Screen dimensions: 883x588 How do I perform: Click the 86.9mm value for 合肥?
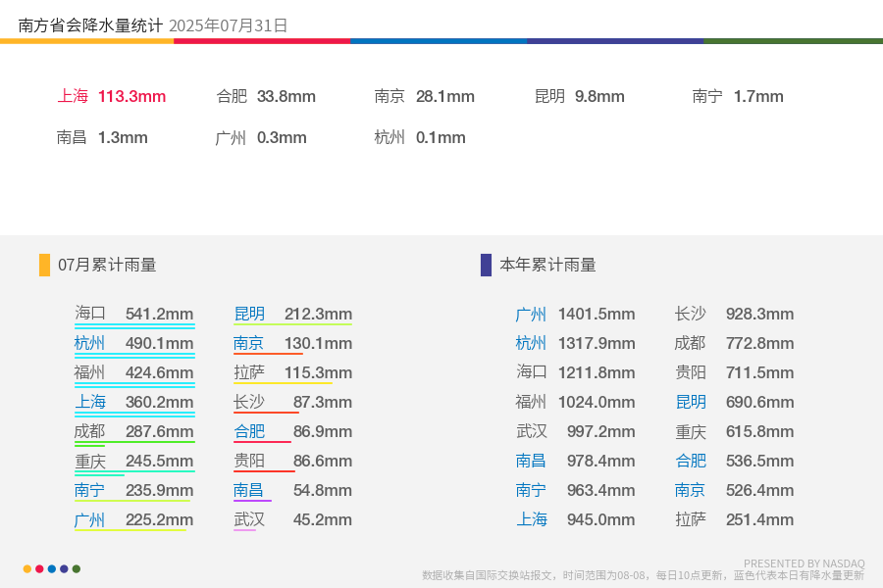pos(323,431)
